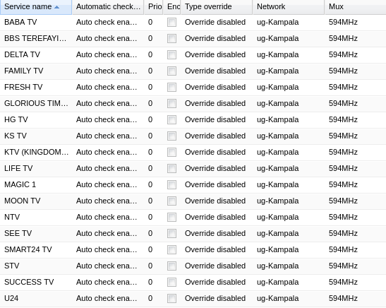
Task: Select the SMART24 TV service name
Action: [28, 249]
